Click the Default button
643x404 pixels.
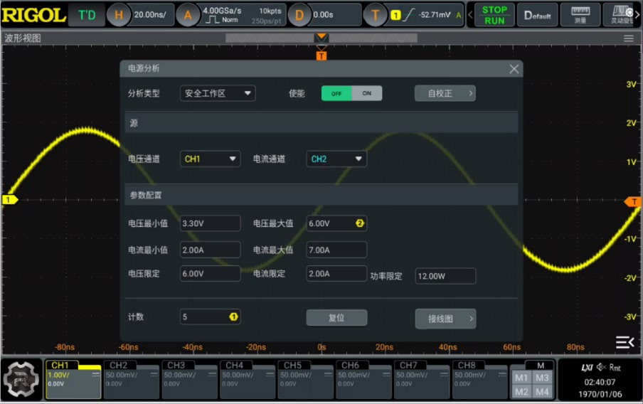(537, 15)
